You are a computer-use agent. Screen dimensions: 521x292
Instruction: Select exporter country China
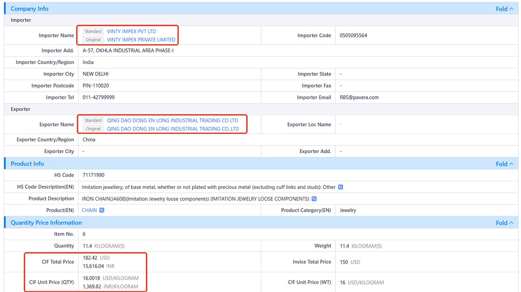89,140
